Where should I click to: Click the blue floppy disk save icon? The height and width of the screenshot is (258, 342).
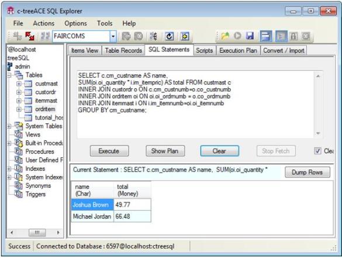[x=250, y=36]
